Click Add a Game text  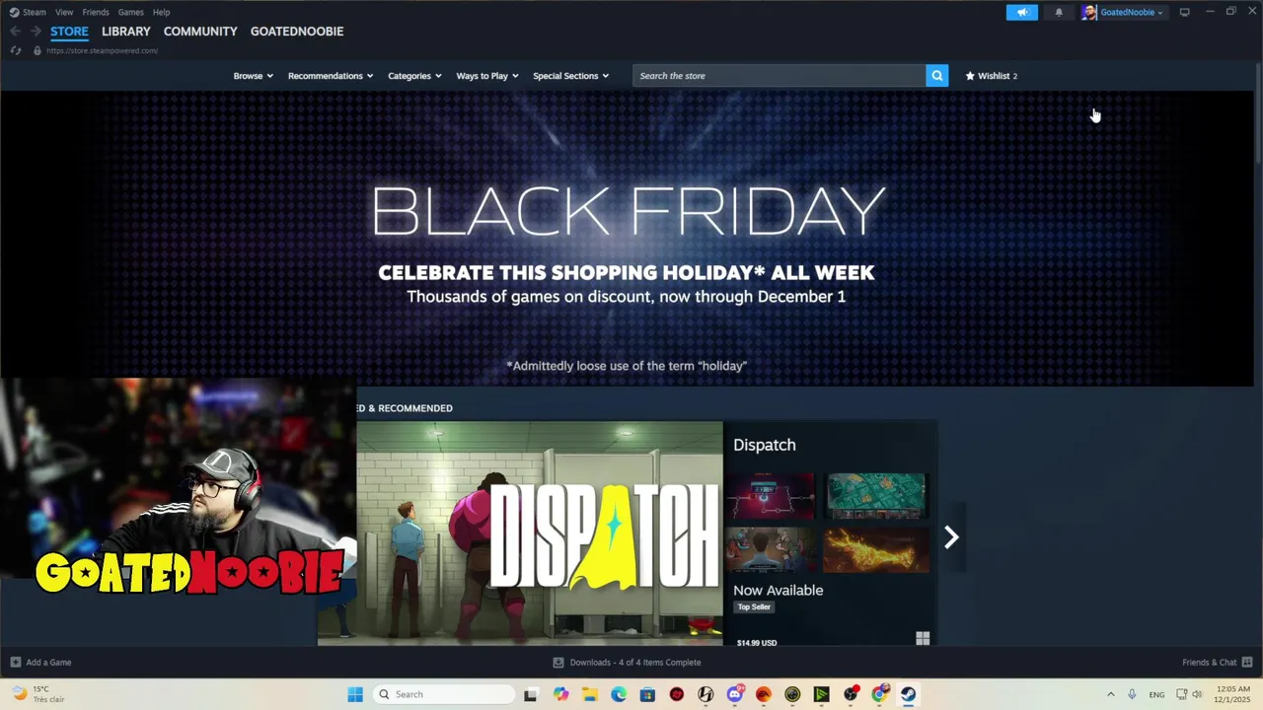tap(48, 662)
